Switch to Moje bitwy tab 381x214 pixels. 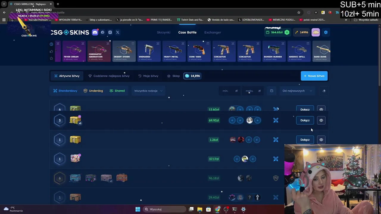[148, 76]
